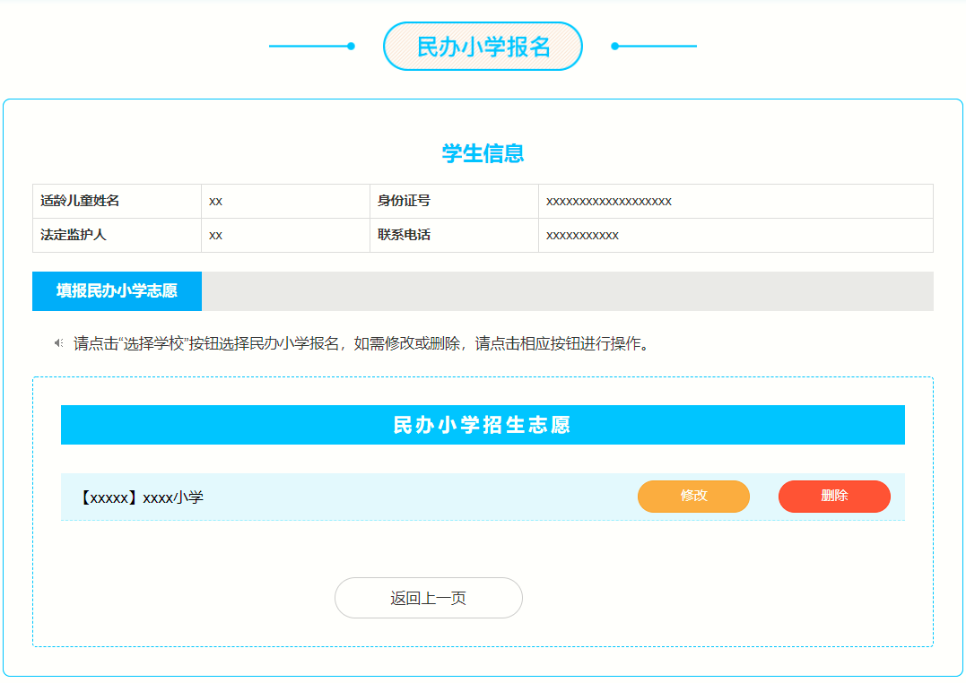Click the legal guardian name value
The image size is (966, 683).
(x=215, y=235)
